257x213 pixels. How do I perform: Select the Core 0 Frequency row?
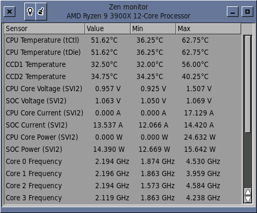(123, 161)
